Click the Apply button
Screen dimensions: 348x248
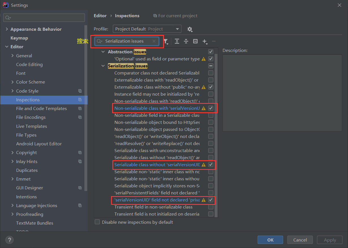[330, 240]
